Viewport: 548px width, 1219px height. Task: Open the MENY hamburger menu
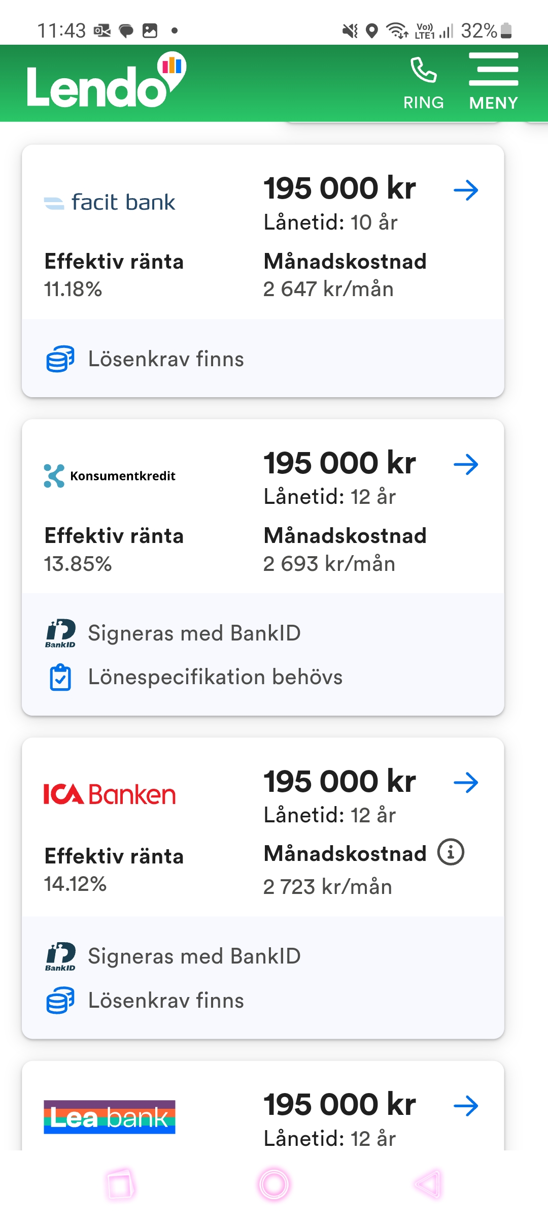tap(493, 71)
